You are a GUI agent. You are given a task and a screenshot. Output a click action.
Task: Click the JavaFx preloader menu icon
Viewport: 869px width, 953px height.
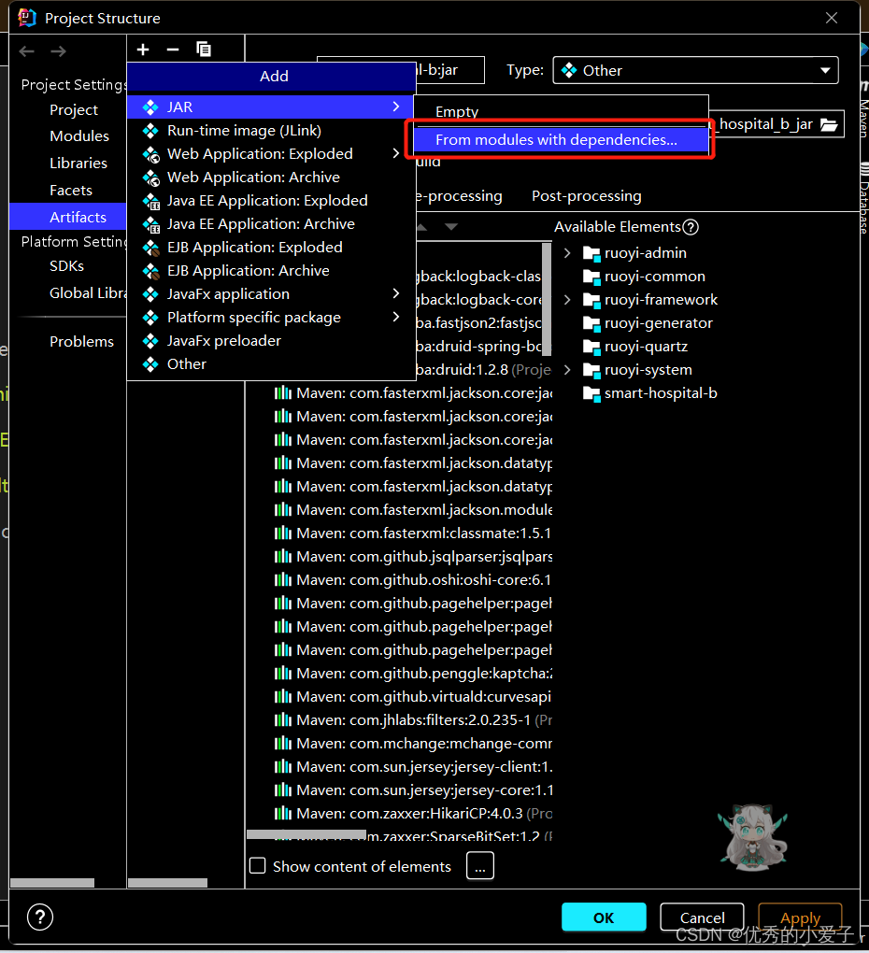point(150,341)
